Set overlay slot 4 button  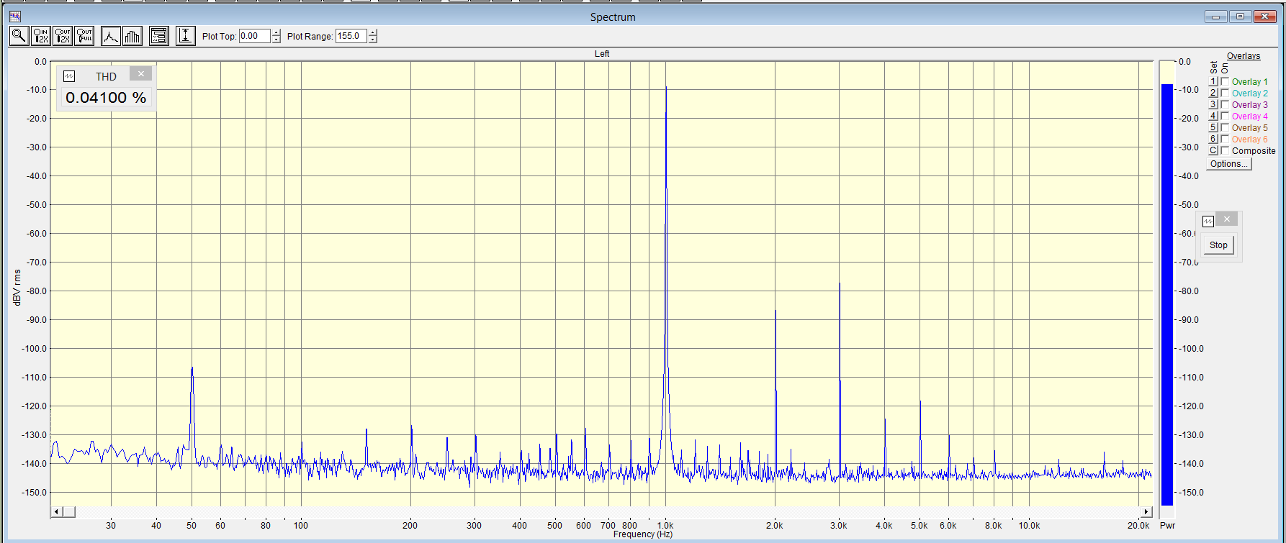[1213, 116]
